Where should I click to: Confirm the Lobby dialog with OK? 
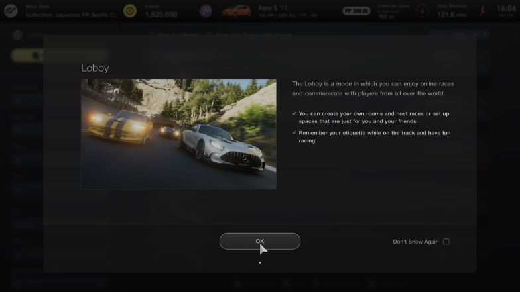[x=260, y=241]
